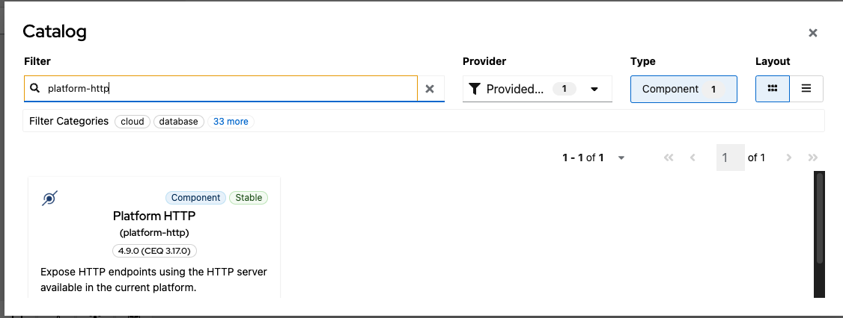Toggle the cloud category filter

pos(133,121)
